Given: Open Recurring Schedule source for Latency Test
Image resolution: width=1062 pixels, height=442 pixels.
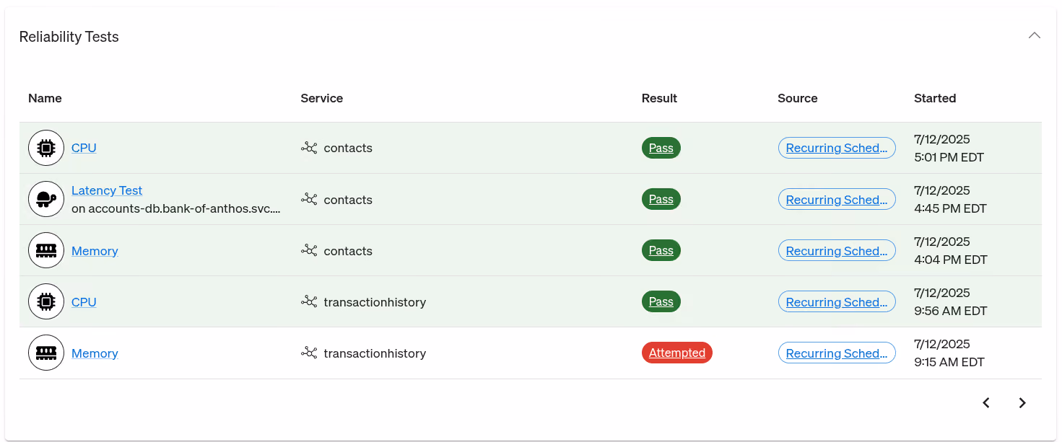Looking at the screenshot, I should (837, 199).
